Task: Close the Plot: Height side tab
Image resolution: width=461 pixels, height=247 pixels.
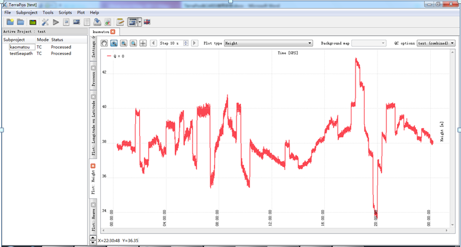Action: [x=93, y=166]
